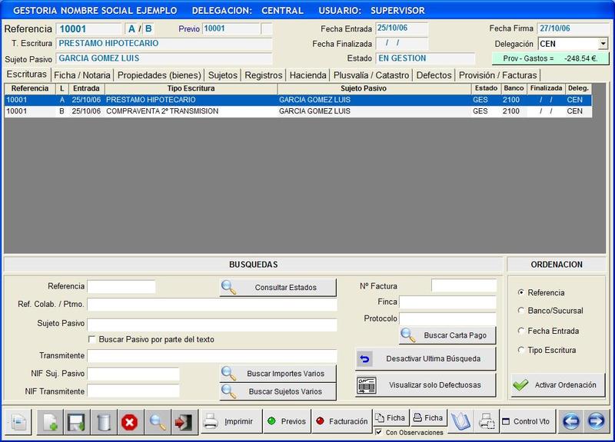The image size is (615, 442).
Task: Click the save floppy disk icon
Action: 75,421
